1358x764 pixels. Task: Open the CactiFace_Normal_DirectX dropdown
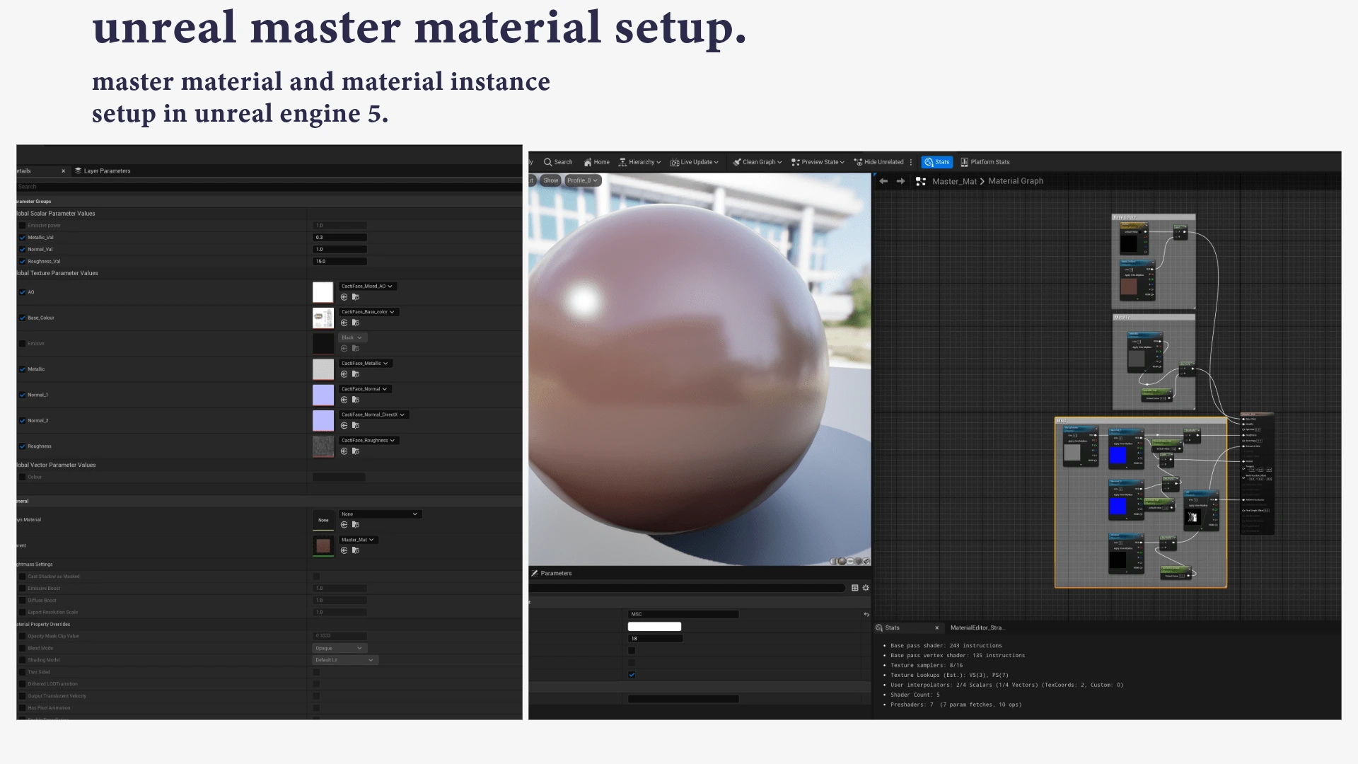click(x=373, y=415)
